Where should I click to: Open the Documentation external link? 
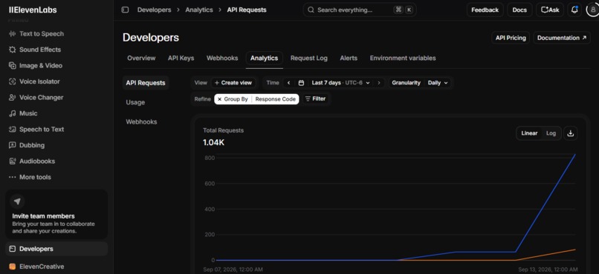pos(562,38)
